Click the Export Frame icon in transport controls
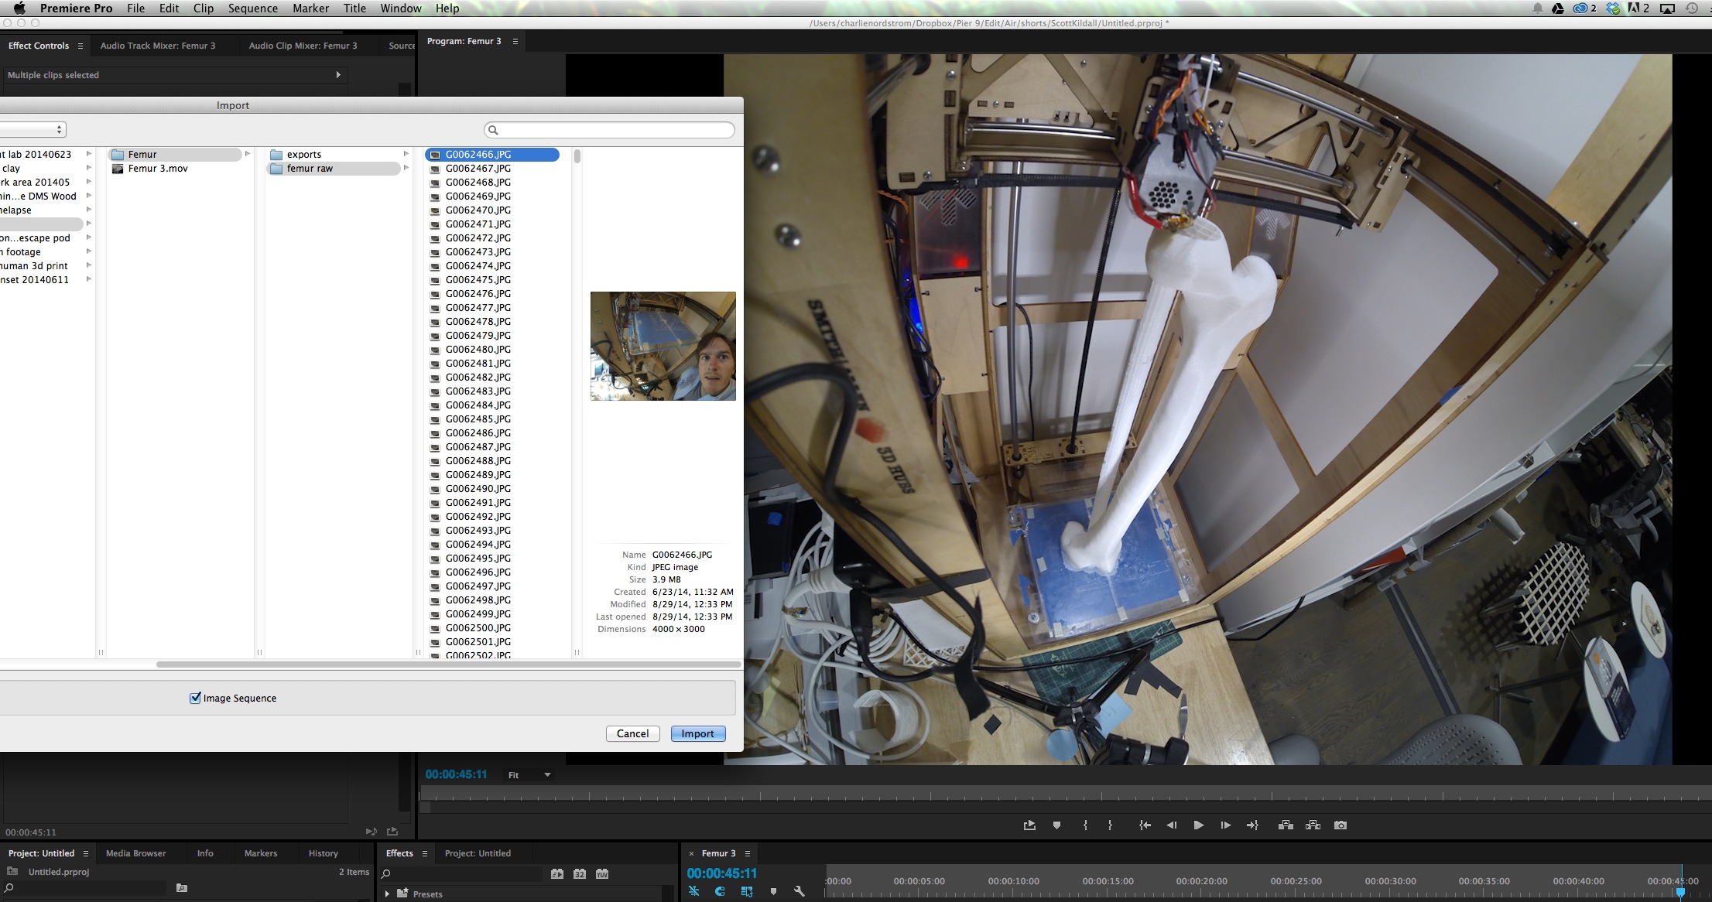The height and width of the screenshot is (902, 1712). (x=1340, y=825)
